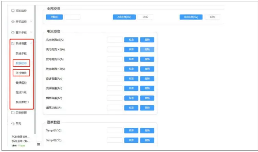Click the sidebar vertical scrollbar

[35, 70]
